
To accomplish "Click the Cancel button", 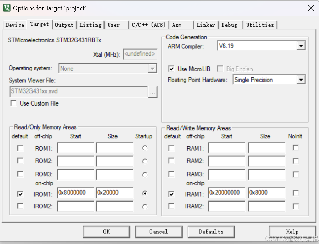I will click(159, 232).
